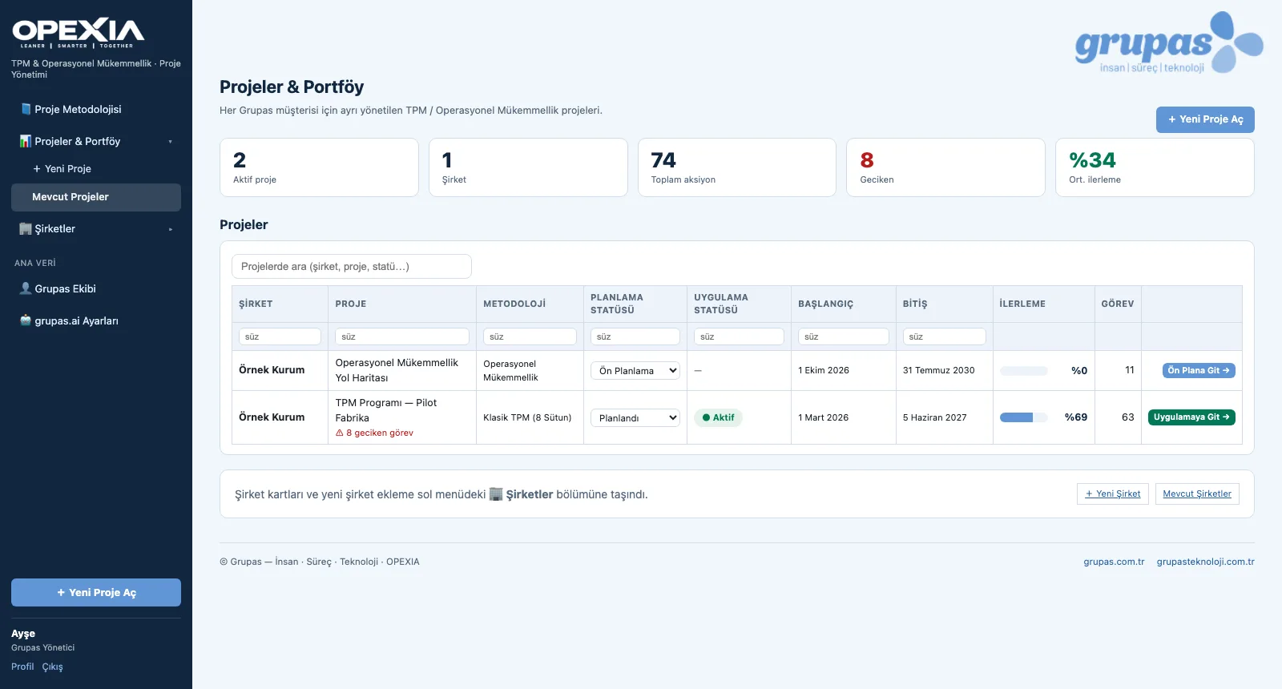Click TPM Programı — Pilot Fabrika project name

point(386,410)
